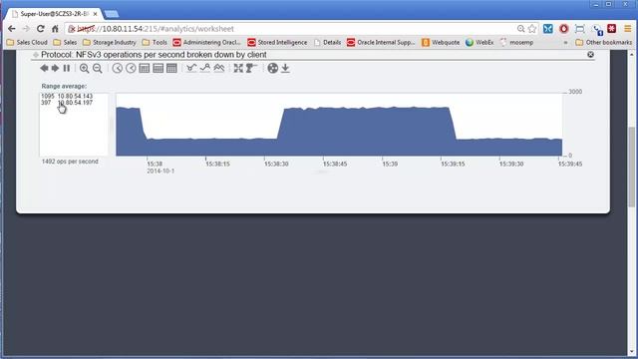Open the Administering Oracle bookmark
The width and height of the screenshot is (638, 359).
pyautogui.click(x=207, y=42)
